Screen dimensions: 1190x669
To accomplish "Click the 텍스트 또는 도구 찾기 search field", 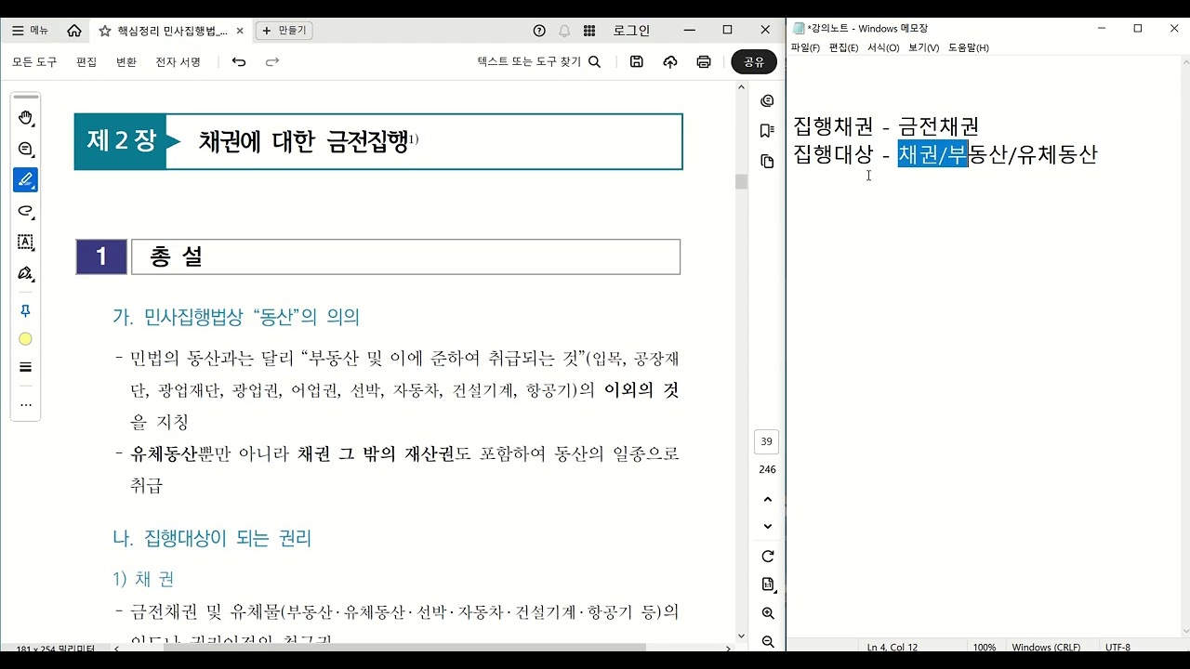I will (x=539, y=62).
